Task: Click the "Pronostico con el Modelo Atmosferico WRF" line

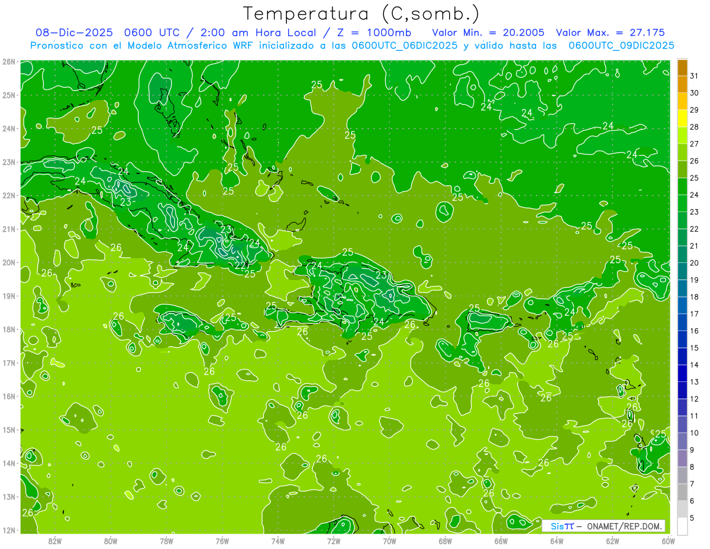Action: [352, 46]
